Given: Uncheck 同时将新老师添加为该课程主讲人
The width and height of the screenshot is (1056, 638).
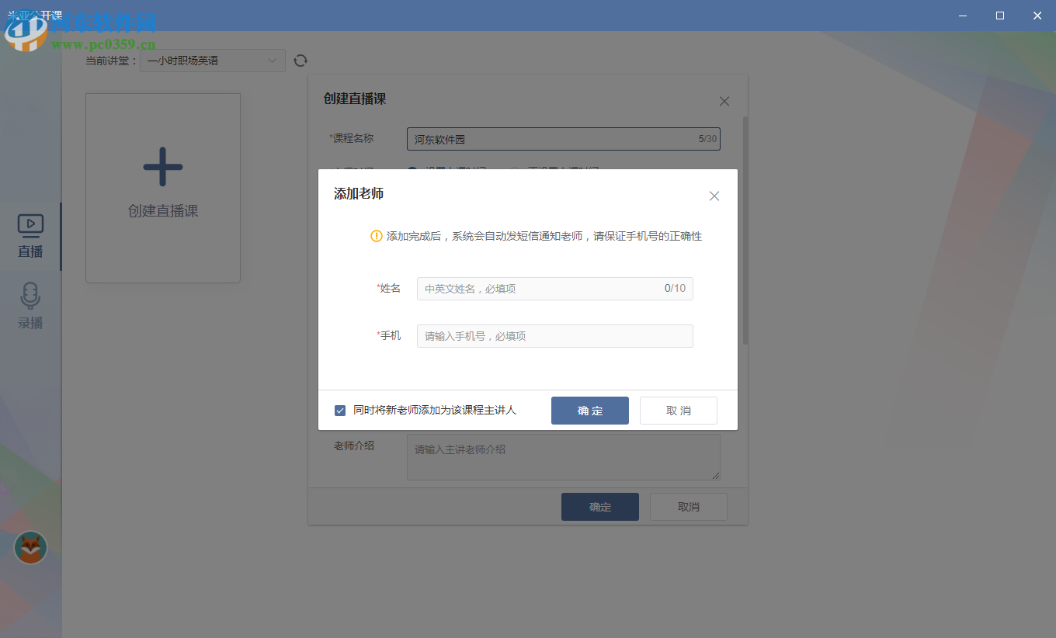Looking at the screenshot, I should [x=340, y=410].
